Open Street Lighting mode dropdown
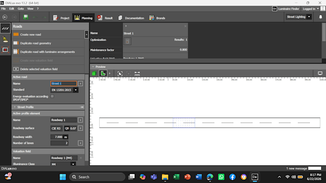 pyautogui.click(x=299, y=17)
